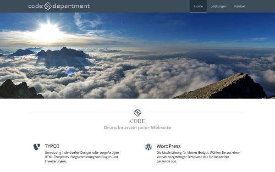Viewport: 275px width, 172px height.
Task: Open the Kontakt page
Action: pyautogui.click(x=240, y=6)
